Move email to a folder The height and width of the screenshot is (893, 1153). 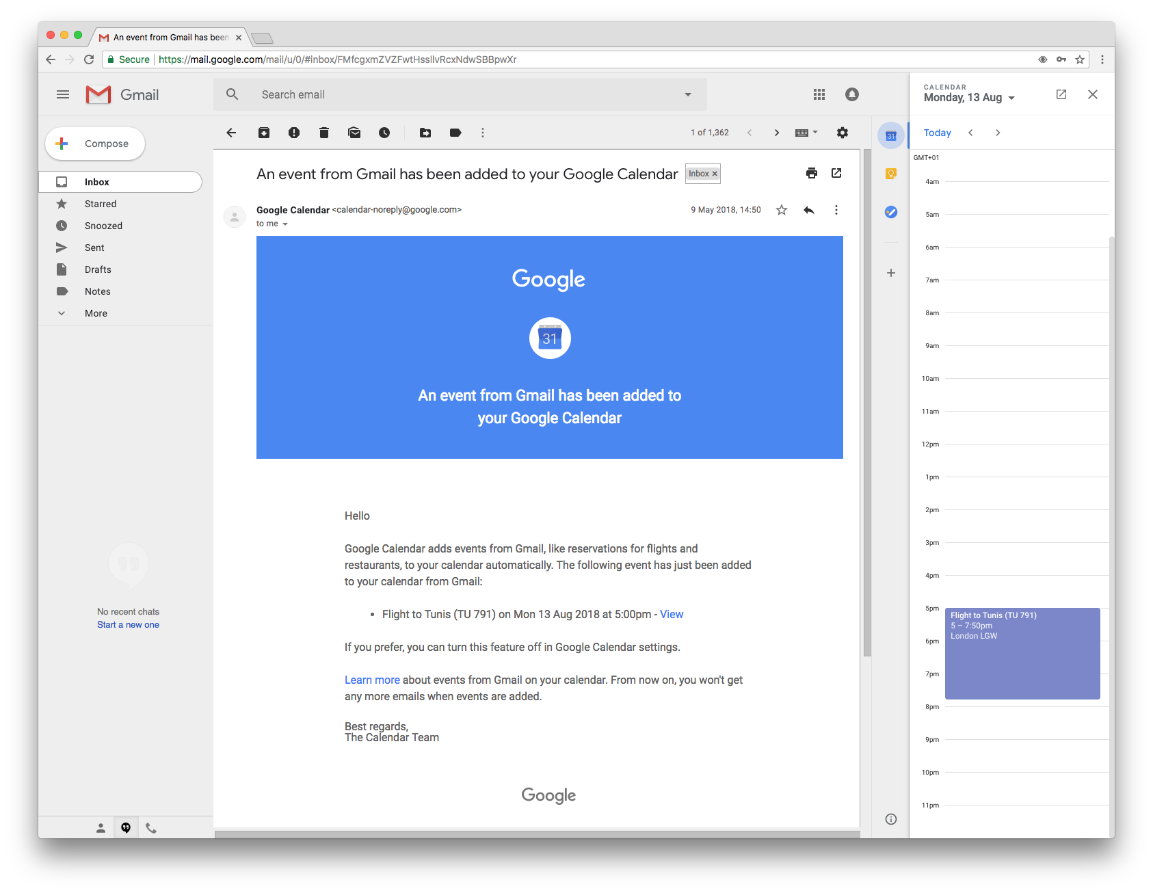425,133
